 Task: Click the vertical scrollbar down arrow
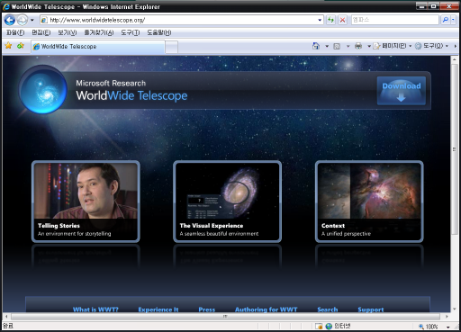tap(455, 309)
